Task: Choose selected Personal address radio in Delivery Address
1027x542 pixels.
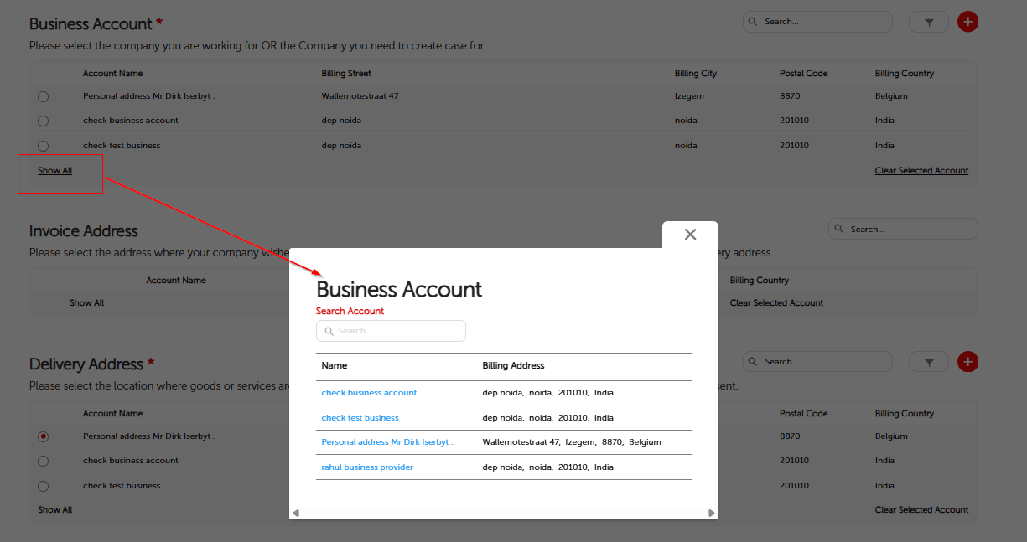Action: click(x=44, y=436)
